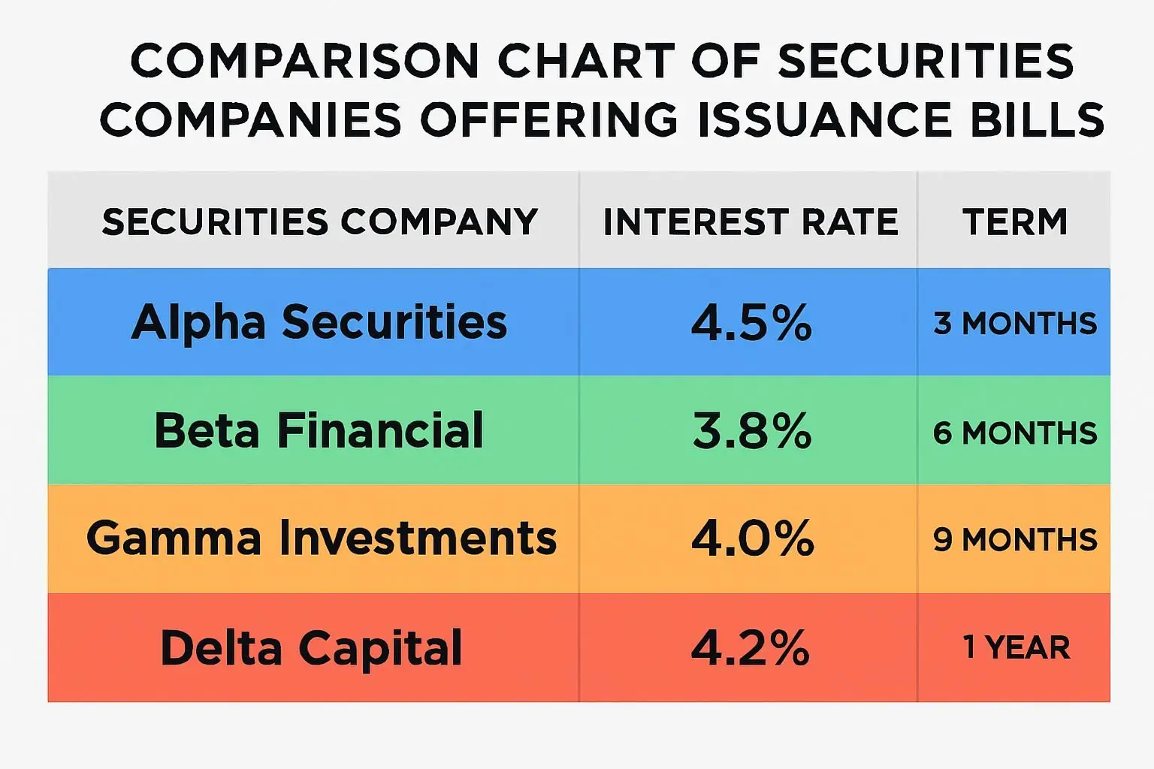Click the SECURITIES COMPANY column header

click(320, 222)
